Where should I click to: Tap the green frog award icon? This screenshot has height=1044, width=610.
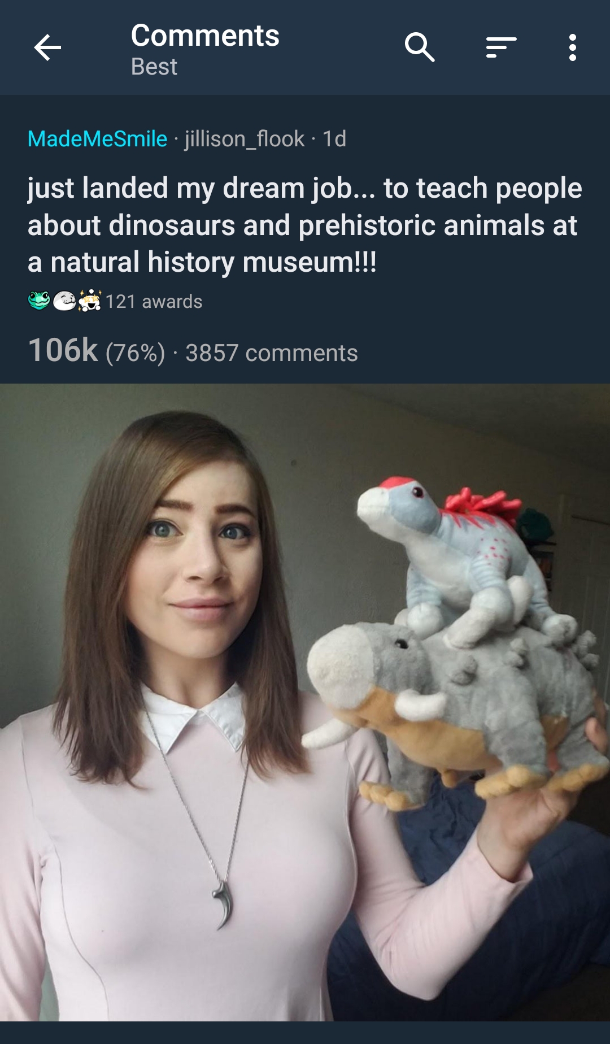pyautogui.click(x=39, y=301)
